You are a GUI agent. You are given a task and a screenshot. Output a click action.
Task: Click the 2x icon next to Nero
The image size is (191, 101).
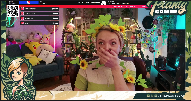tap(22, 23)
